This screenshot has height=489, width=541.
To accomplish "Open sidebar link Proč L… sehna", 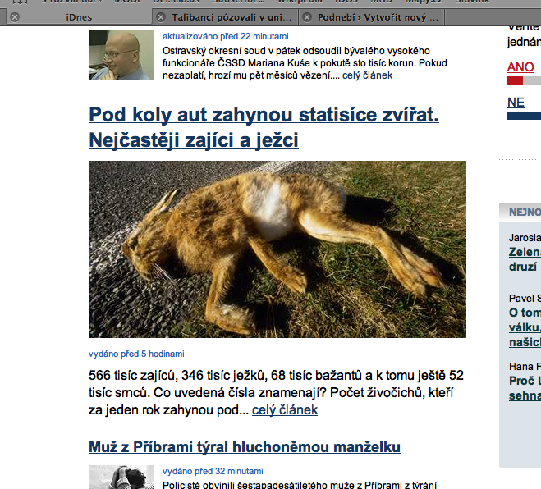I will 525,388.
